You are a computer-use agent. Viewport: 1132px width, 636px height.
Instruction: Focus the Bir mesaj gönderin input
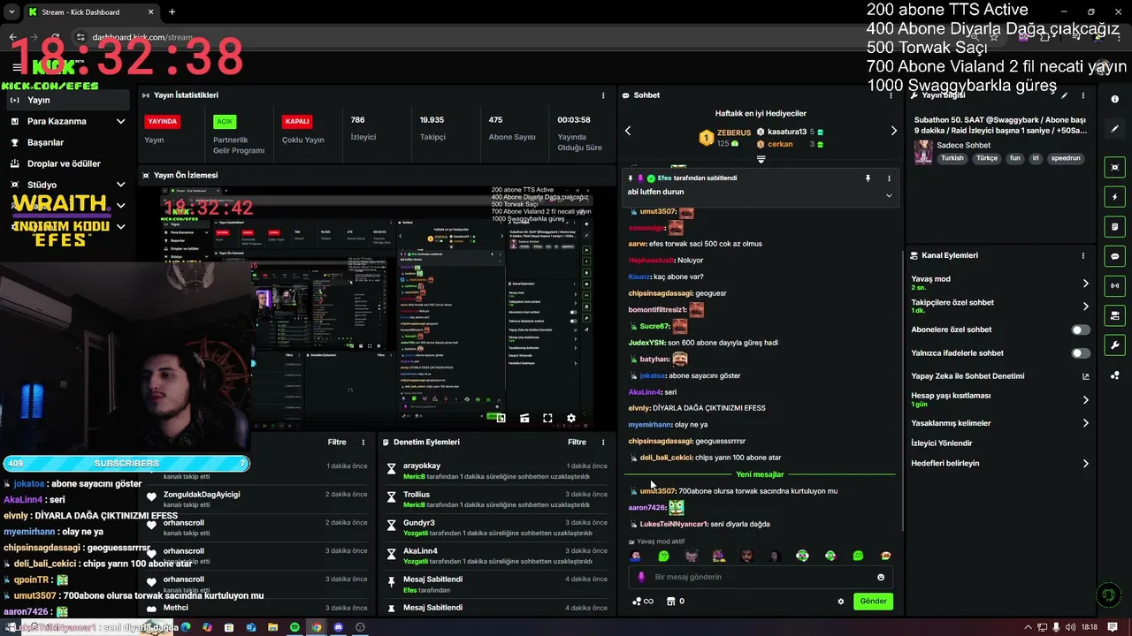pos(761,577)
